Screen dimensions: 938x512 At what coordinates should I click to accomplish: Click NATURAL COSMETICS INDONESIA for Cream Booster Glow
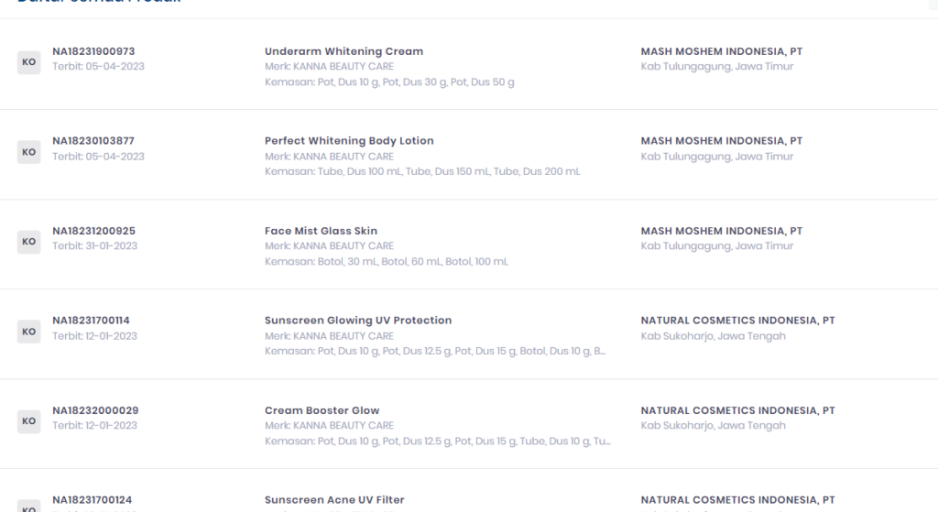[737, 410]
